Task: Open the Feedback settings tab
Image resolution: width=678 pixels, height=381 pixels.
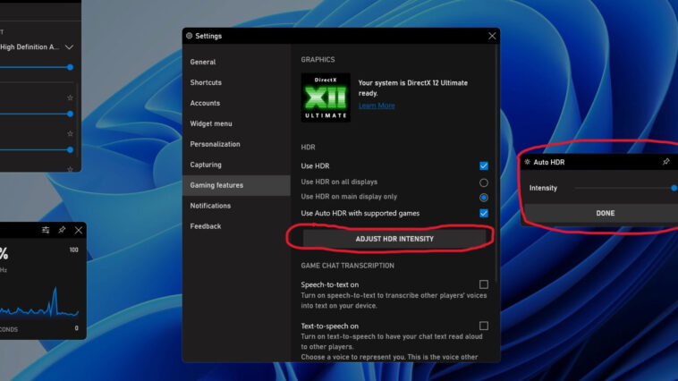Action: click(x=236, y=226)
